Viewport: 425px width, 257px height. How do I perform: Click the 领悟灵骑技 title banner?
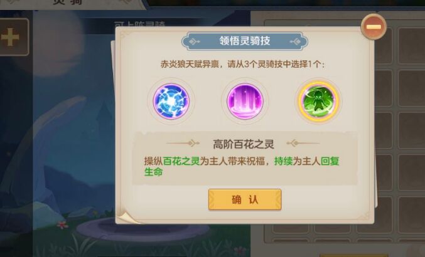245,41
